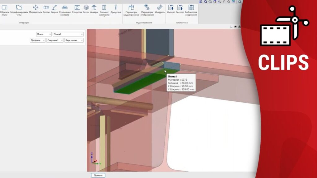This screenshot has width=317, height=178.
Task: Click the Экспорт icon
Action: pyautogui.click(x=180, y=9)
